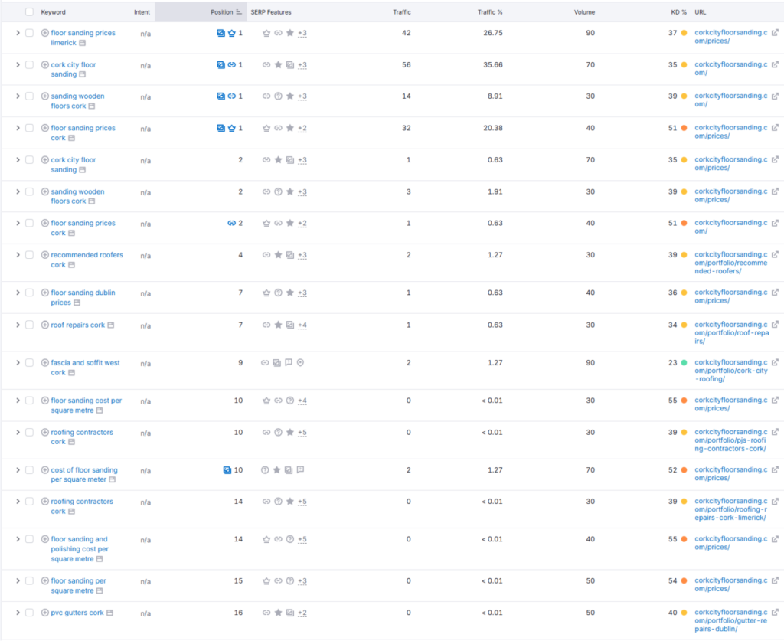
Task: Click Traffic % value 26.75
Action: (x=492, y=33)
